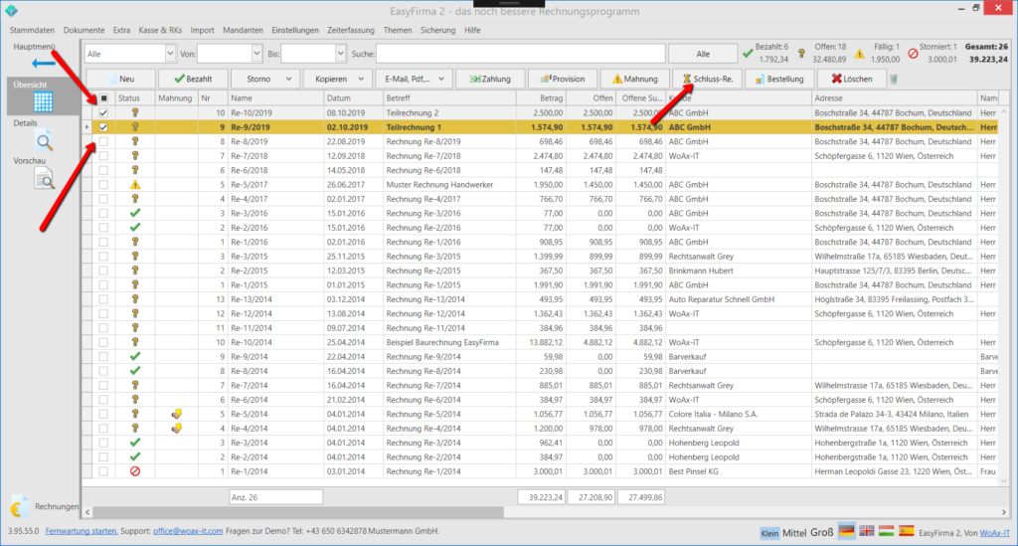Click the paid checkmark icon of Re-9/2014
The height and width of the screenshot is (546, 1018).
click(x=135, y=356)
